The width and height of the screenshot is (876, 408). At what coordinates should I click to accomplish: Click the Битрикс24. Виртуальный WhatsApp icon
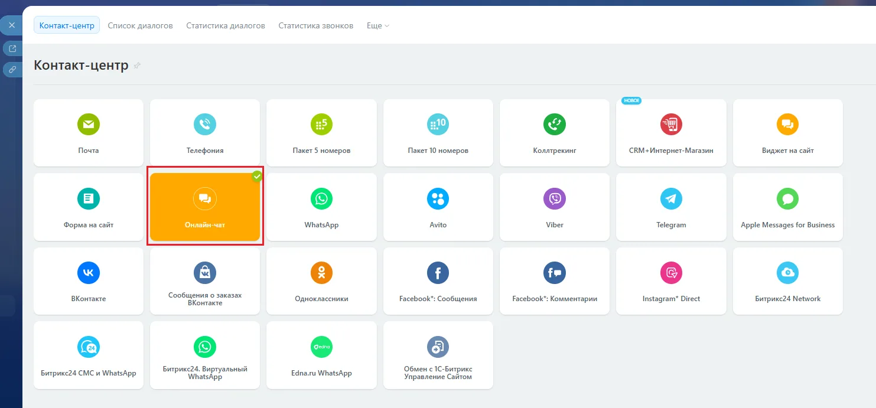click(205, 347)
